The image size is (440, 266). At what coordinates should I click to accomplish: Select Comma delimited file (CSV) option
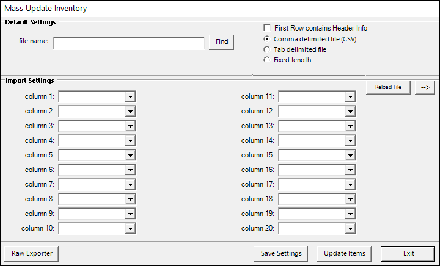267,39
